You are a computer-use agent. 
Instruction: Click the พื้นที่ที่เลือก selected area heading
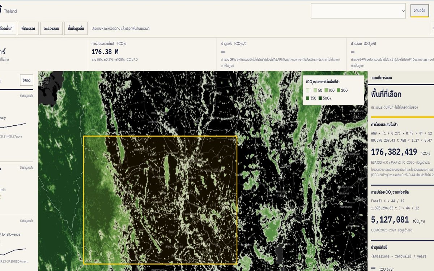point(386,95)
